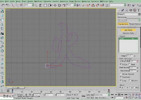Image resolution: width=141 pixels, height=100 pixels.
Task: Click the Mirror tool icon
Action: [129, 5]
